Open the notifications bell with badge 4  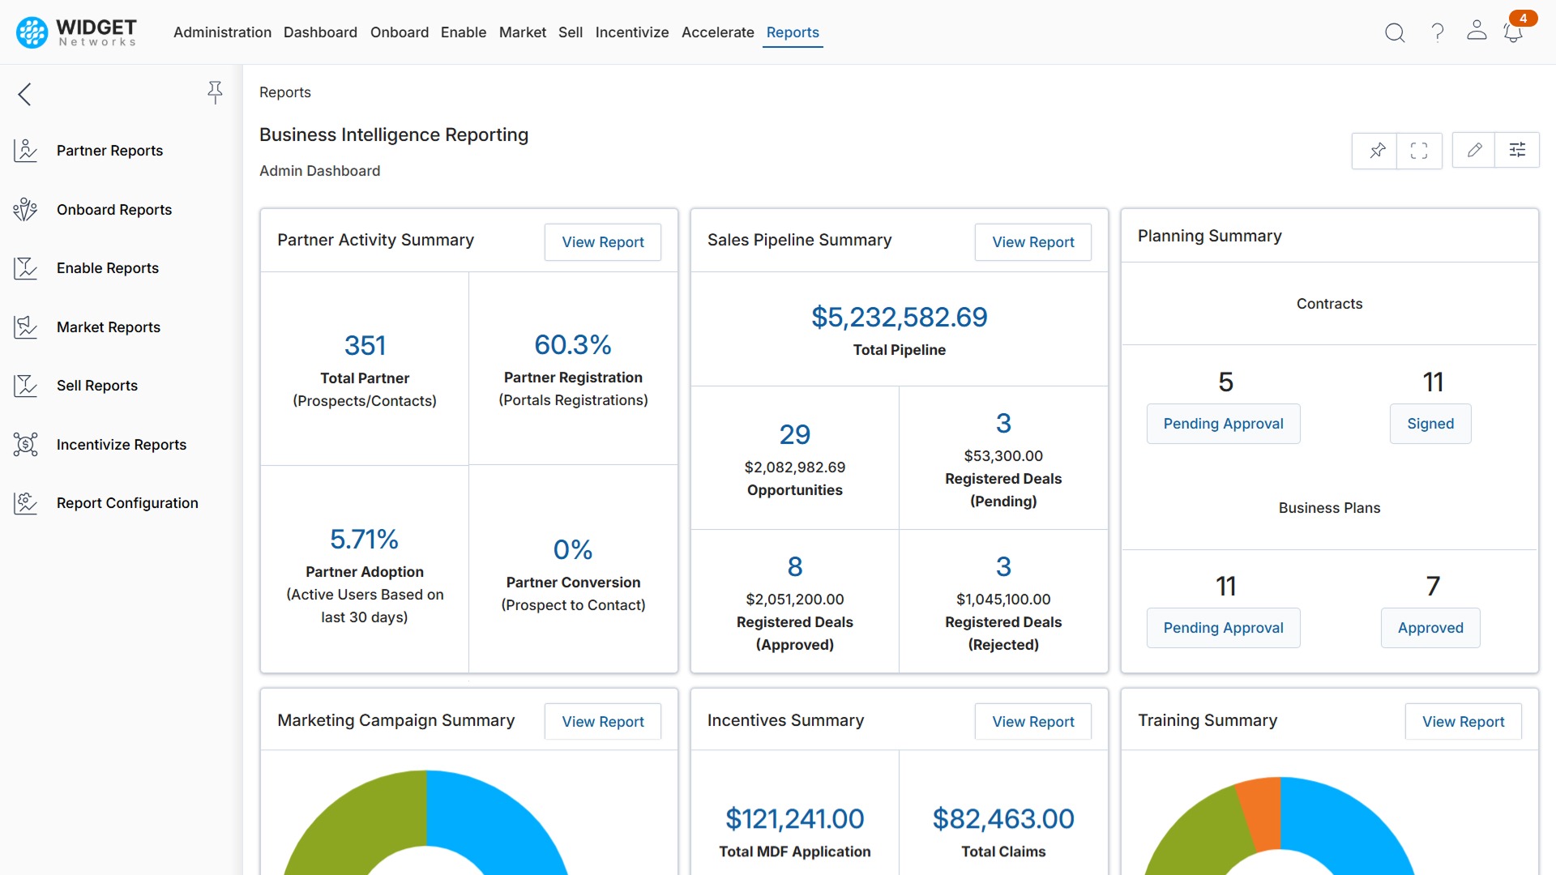click(1512, 32)
